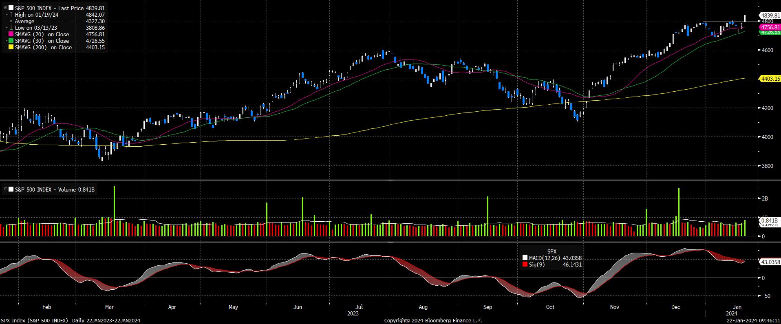The height and width of the screenshot is (324, 781).
Task: Click the 'Oct' month label on time axis
Action: (550, 307)
